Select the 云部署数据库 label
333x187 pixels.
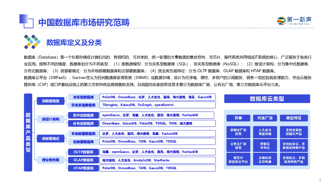[83, 142]
